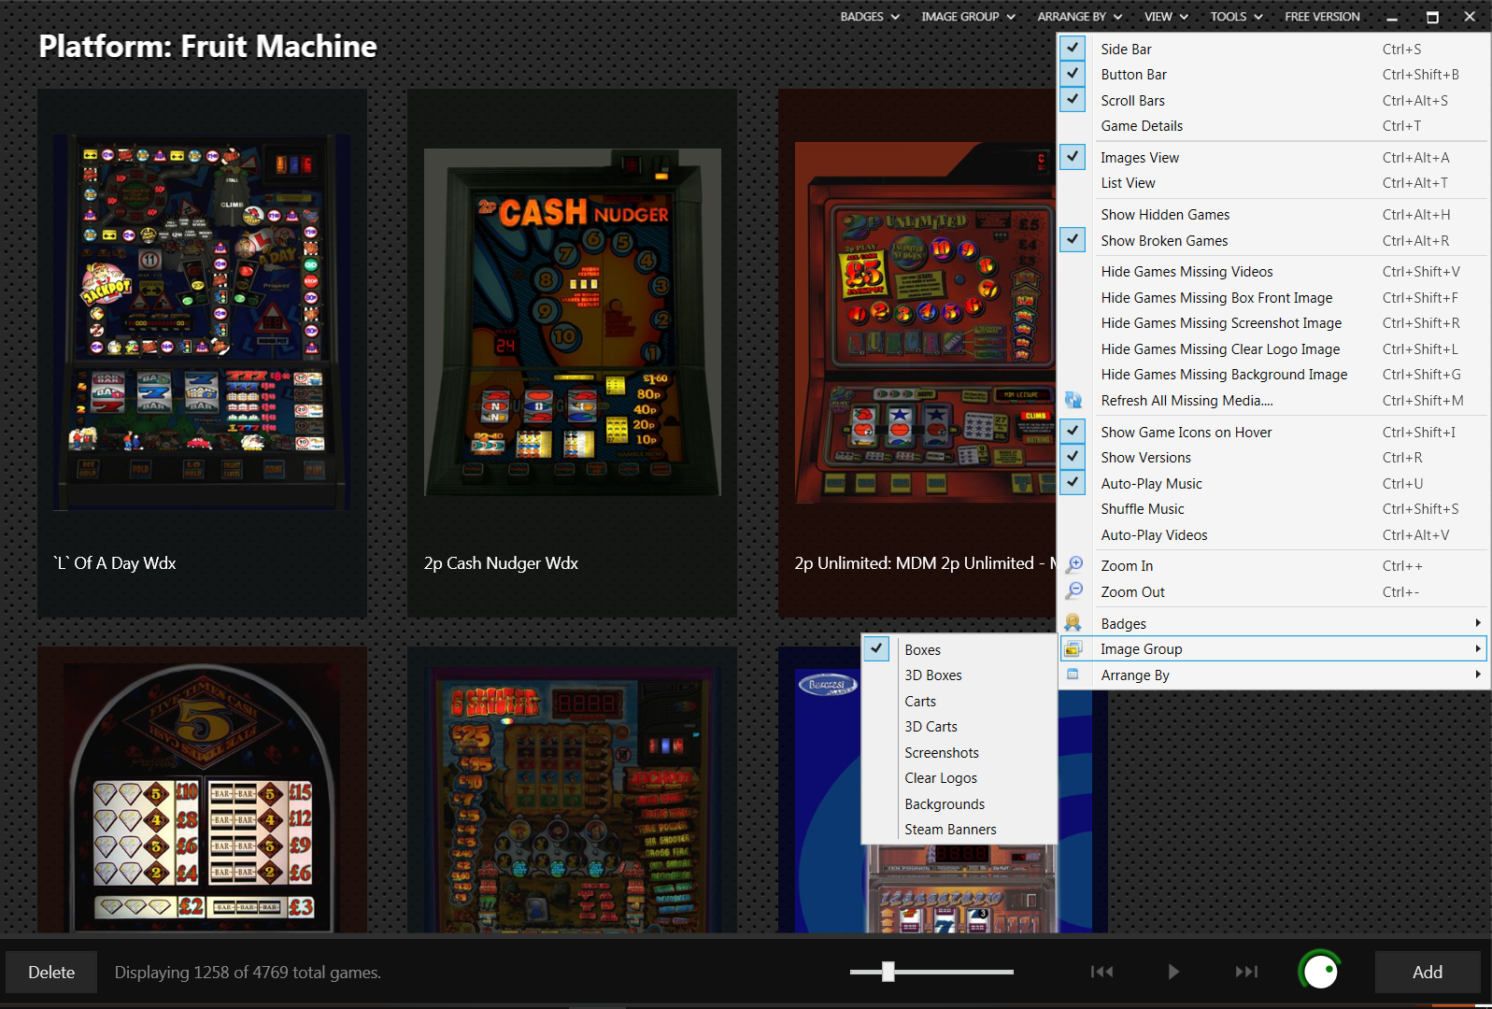
Task: Select the 2p Unlimited MDM game
Action: (917, 353)
